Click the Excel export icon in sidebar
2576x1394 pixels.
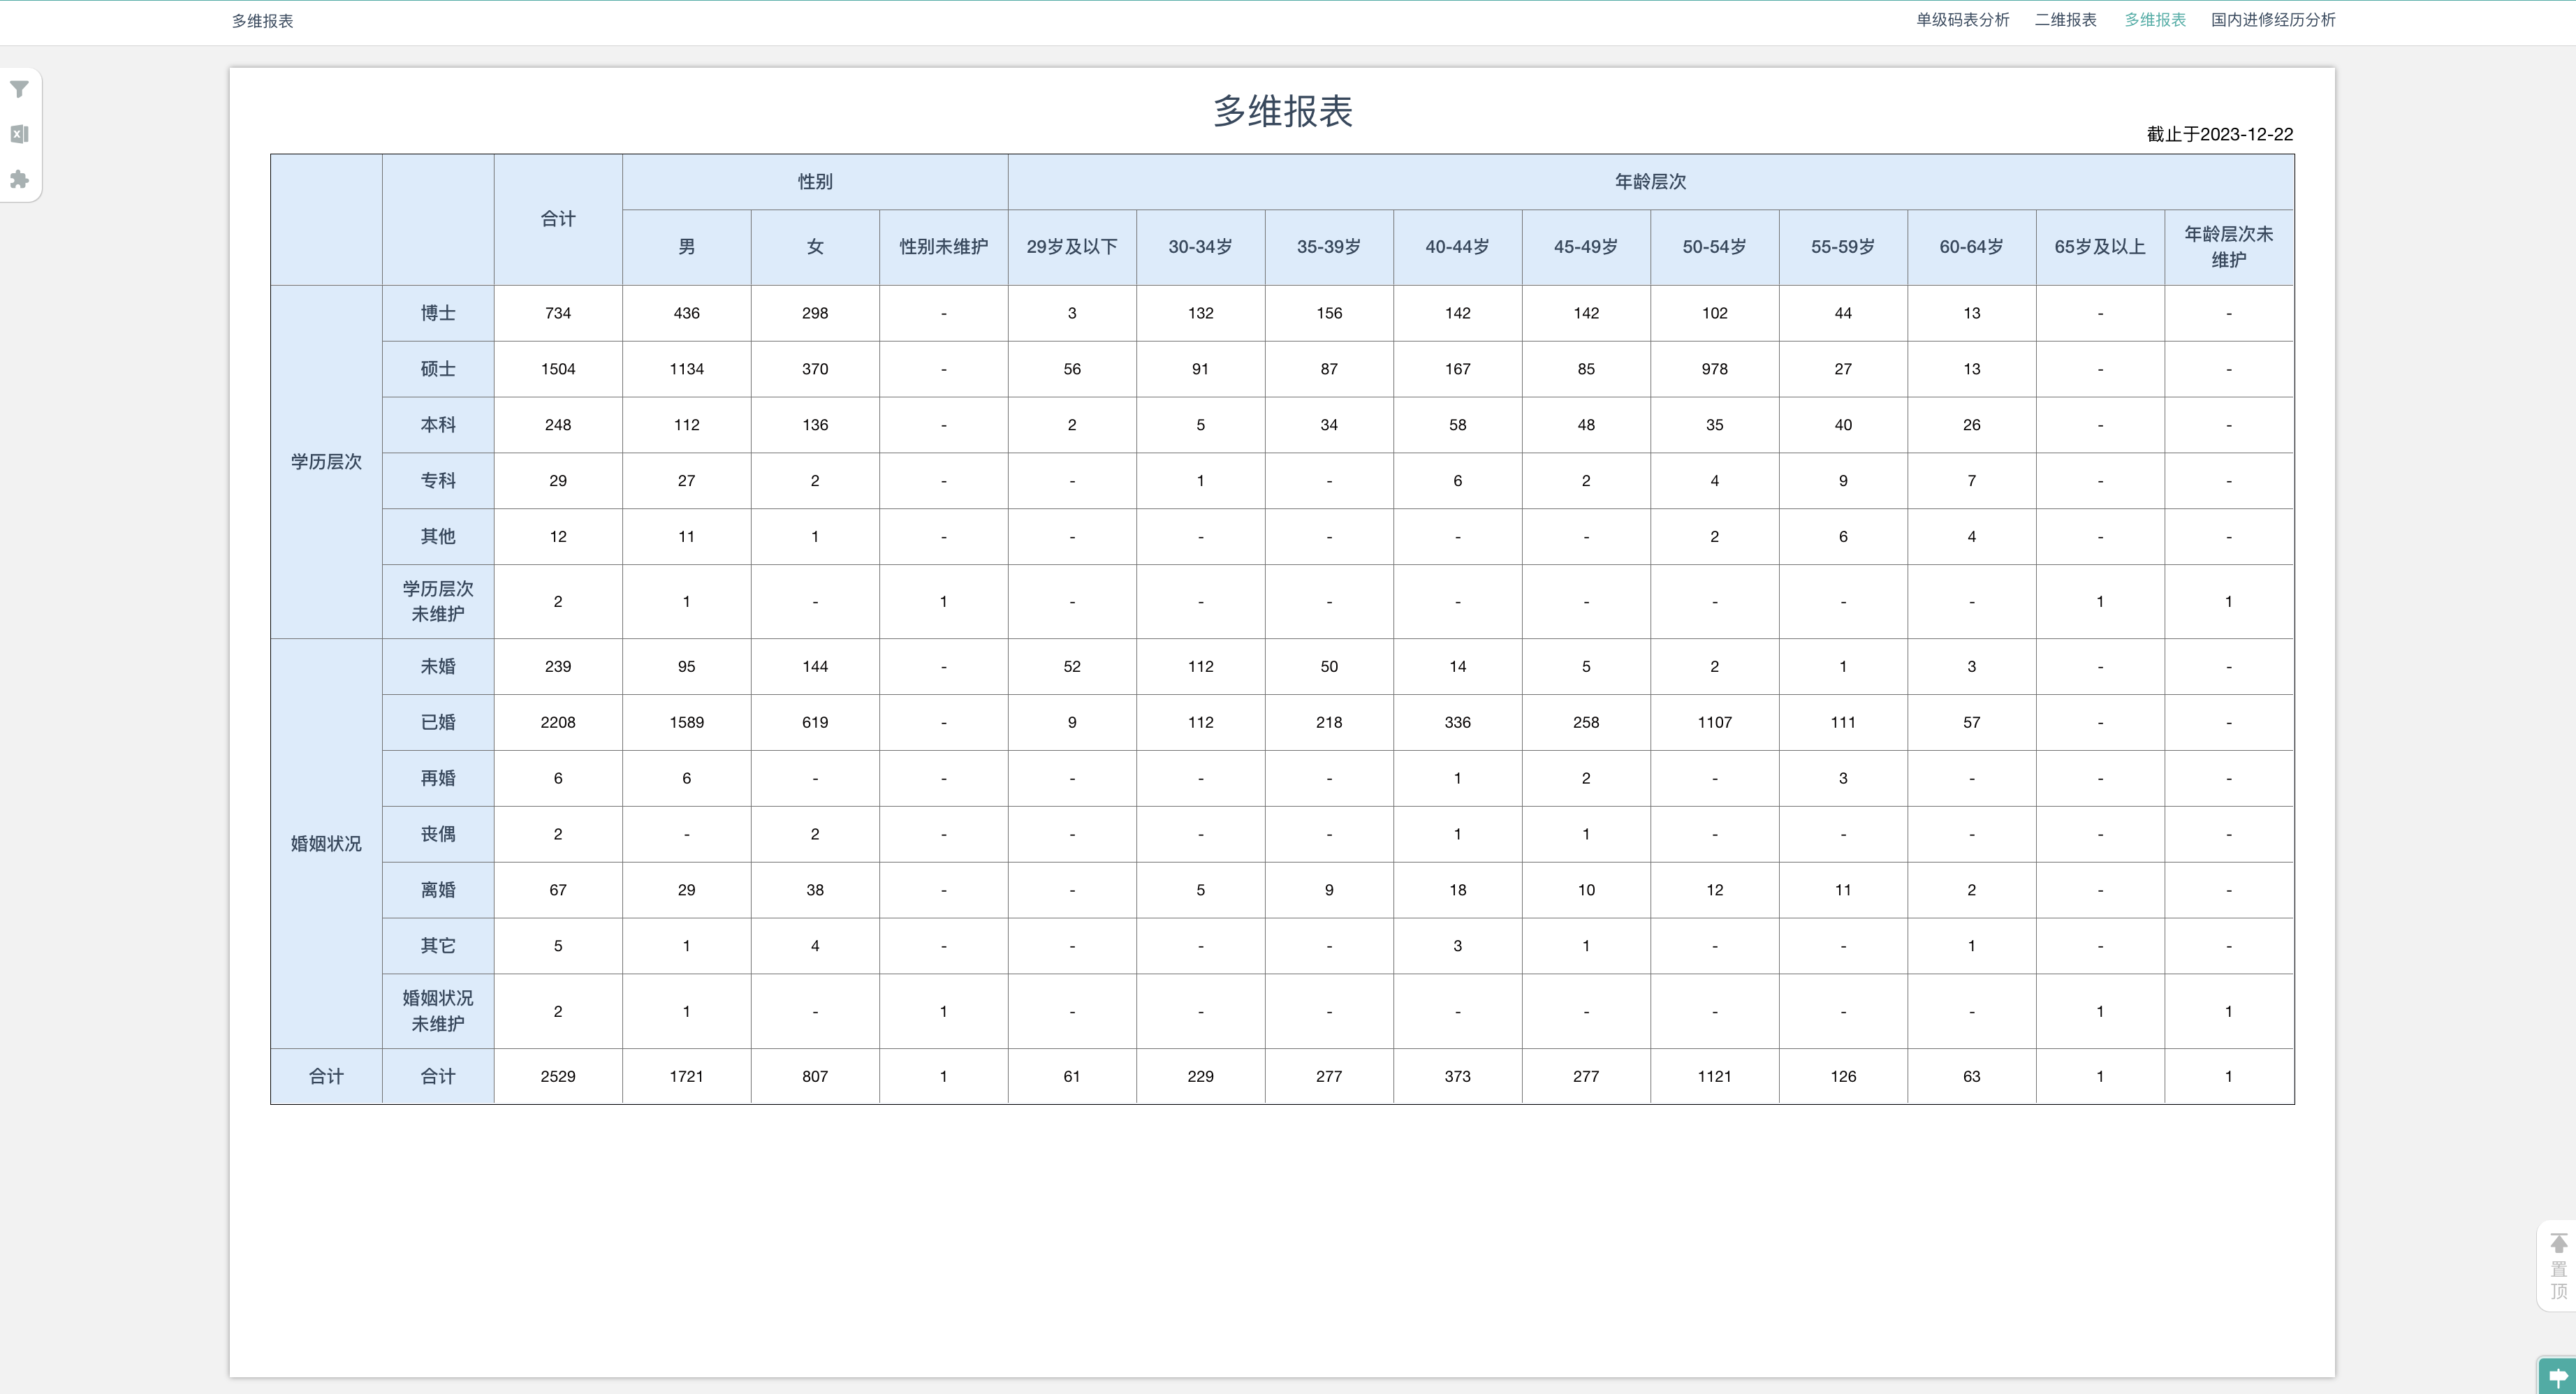tap(19, 134)
